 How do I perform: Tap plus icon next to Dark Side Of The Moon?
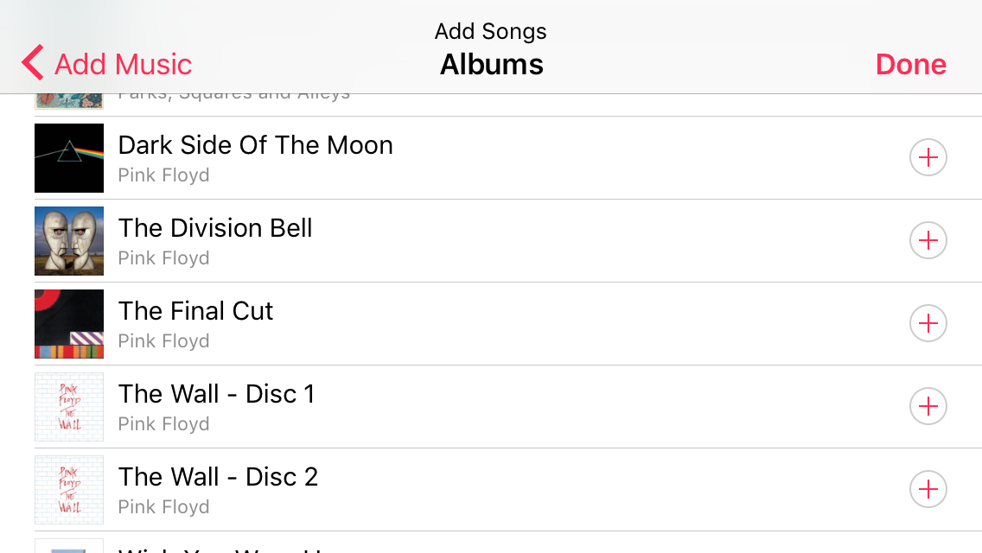click(928, 157)
